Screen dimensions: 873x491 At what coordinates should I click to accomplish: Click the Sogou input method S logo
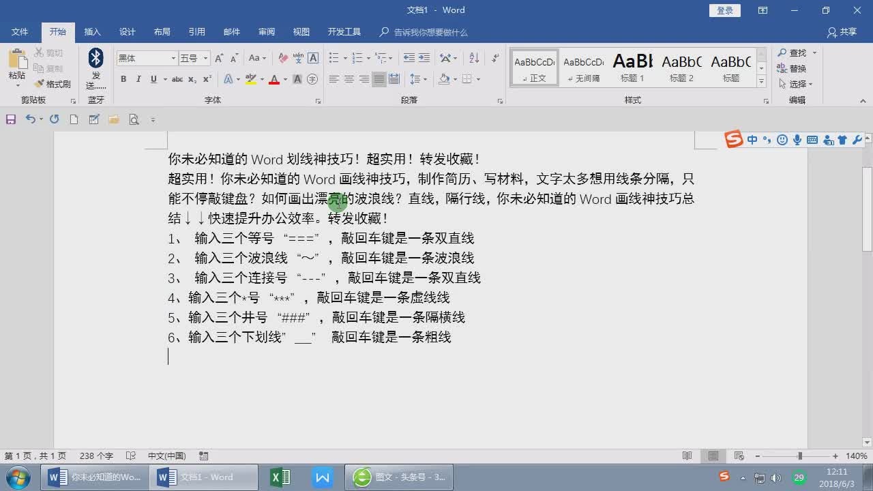click(734, 139)
